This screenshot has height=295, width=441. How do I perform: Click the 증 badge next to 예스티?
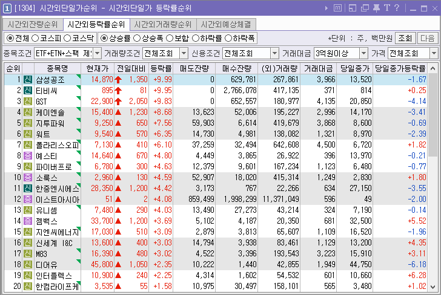pyautogui.click(x=28, y=156)
